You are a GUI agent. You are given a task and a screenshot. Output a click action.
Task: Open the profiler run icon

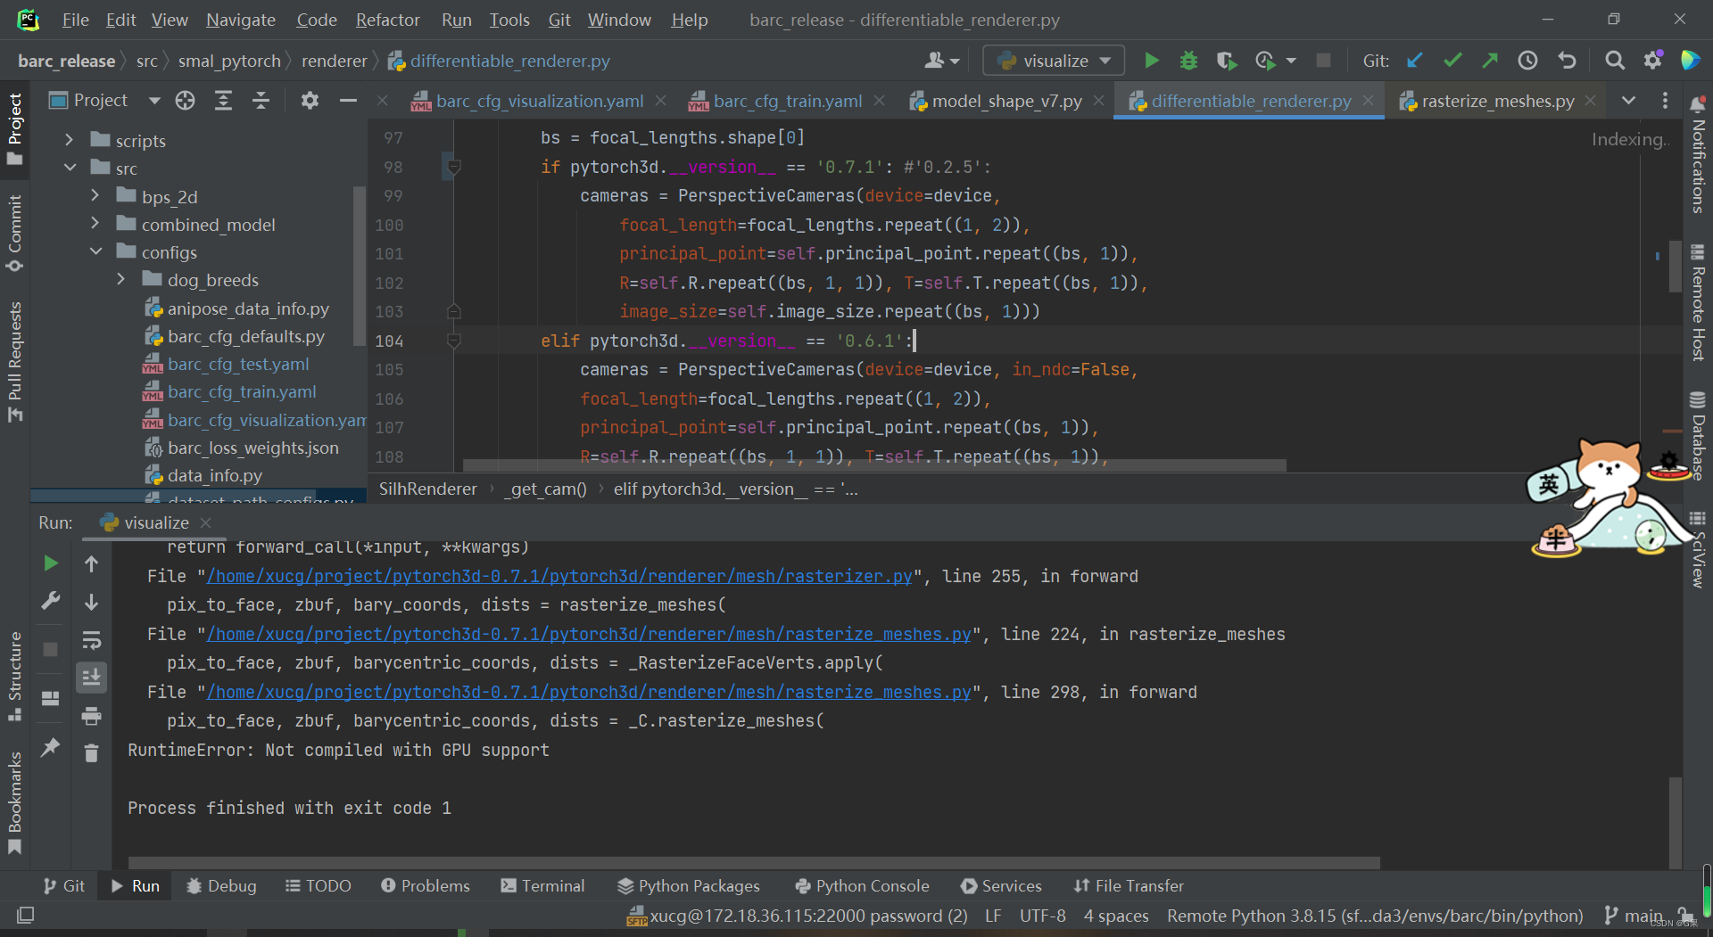(x=1265, y=61)
